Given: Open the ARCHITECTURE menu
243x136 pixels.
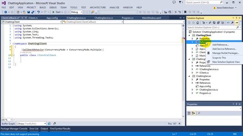Looking at the screenshot, I should 98,8.
